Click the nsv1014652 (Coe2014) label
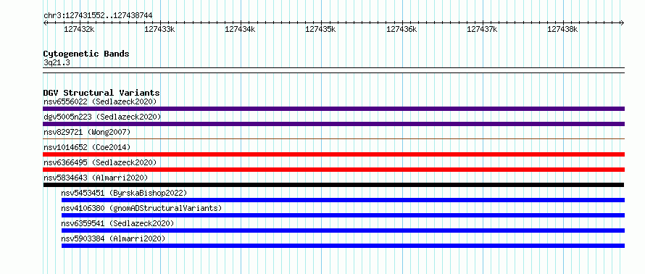This screenshot has width=645, height=274. (x=87, y=147)
